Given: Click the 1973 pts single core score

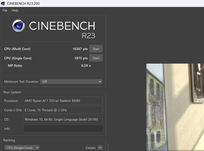Looking at the screenshot, I should (81, 58).
